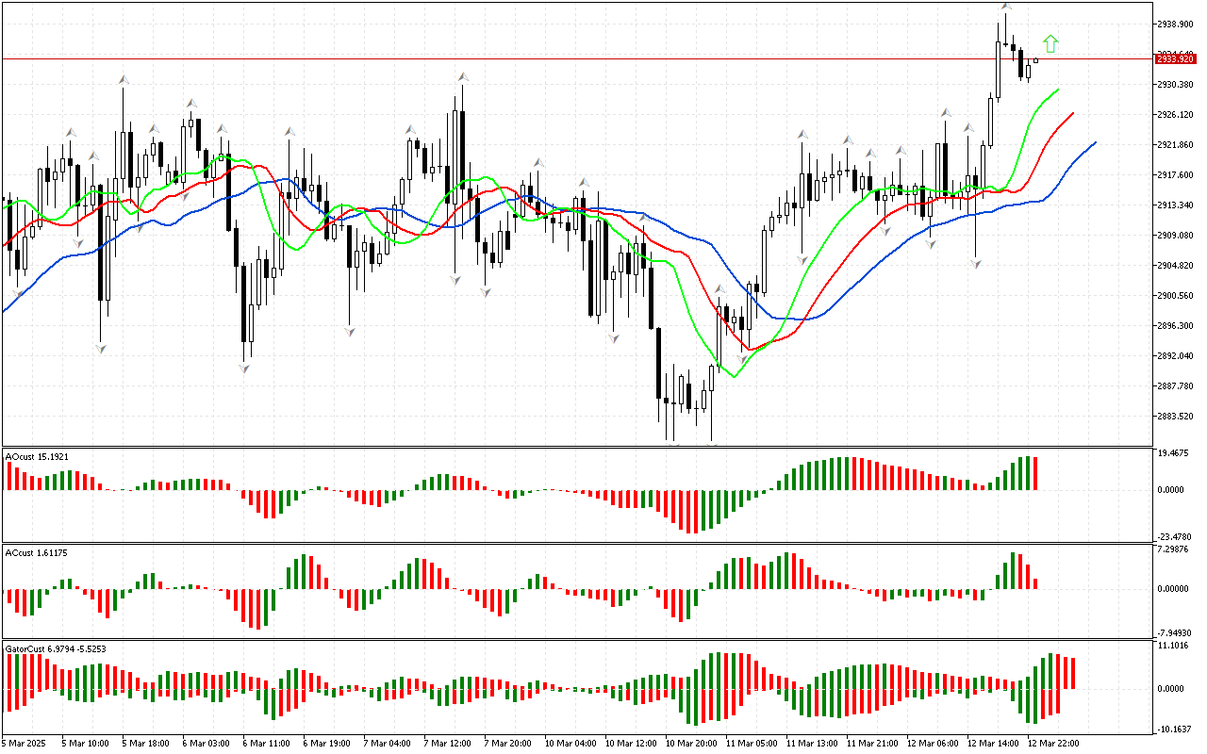This screenshot has height=754, width=1207.
Task: Click the 2904.820 price axis label
Action: [1176, 266]
